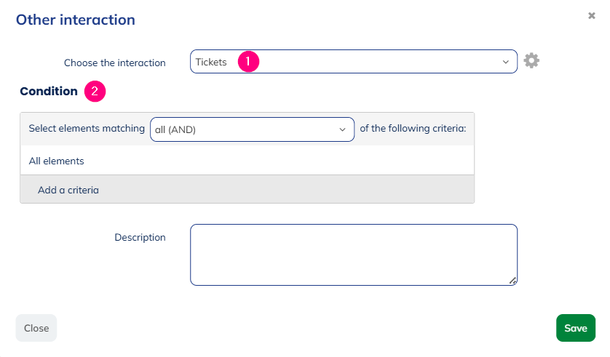Click the Select elements matching text

[x=87, y=128]
